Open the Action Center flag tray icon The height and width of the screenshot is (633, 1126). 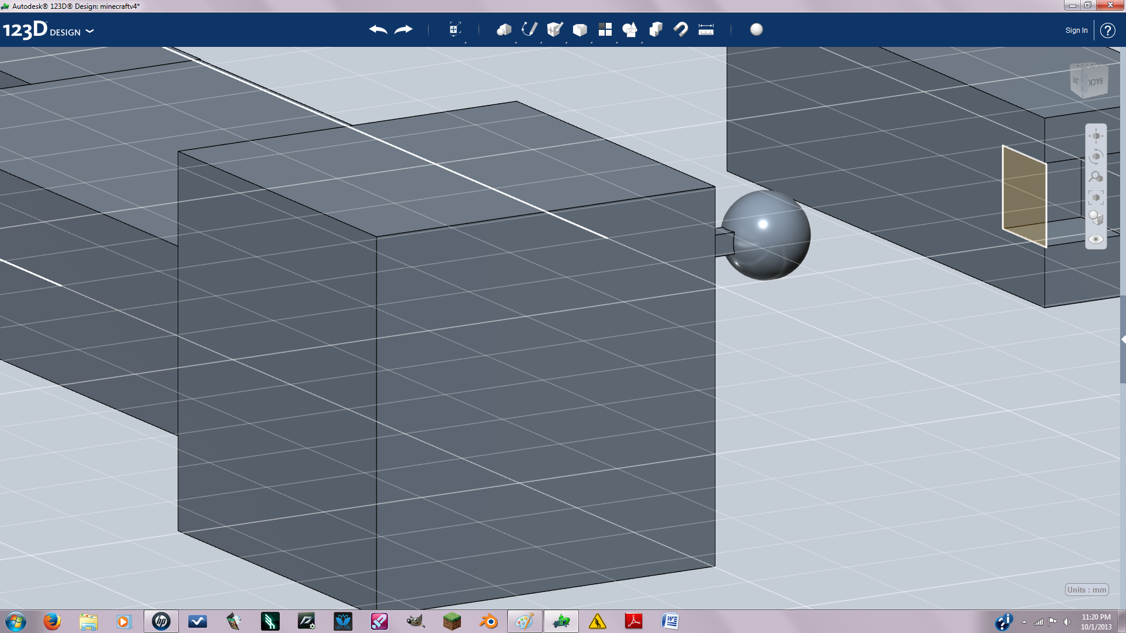[1053, 622]
